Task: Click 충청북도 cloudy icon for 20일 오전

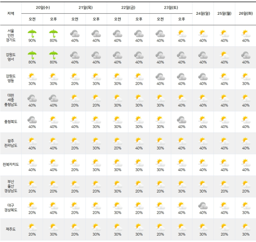Action: tap(32, 120)
